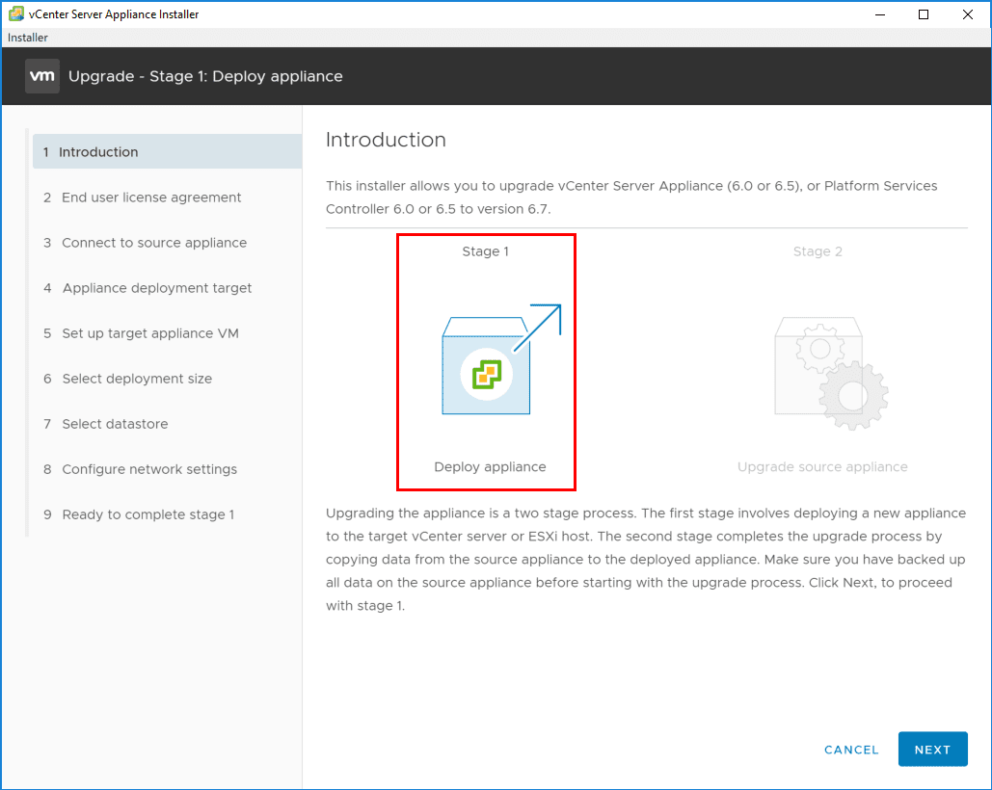Click the Stage 1 label
992x790 pixels.
pos(485,251)
